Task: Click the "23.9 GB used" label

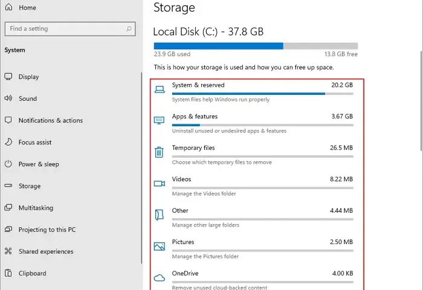Action: (172, 54)
